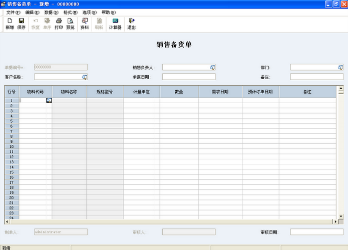
Task: Click the 资料 (Data) toolbar icon
Action: 84,24
